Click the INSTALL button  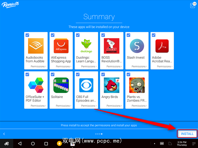pyautogui.click(x=187, y=134)
